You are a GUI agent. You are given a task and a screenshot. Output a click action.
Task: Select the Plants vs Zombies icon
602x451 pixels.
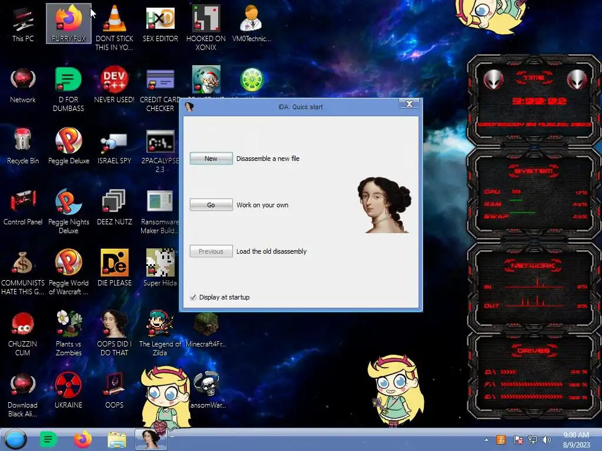[x=69, y=333]
